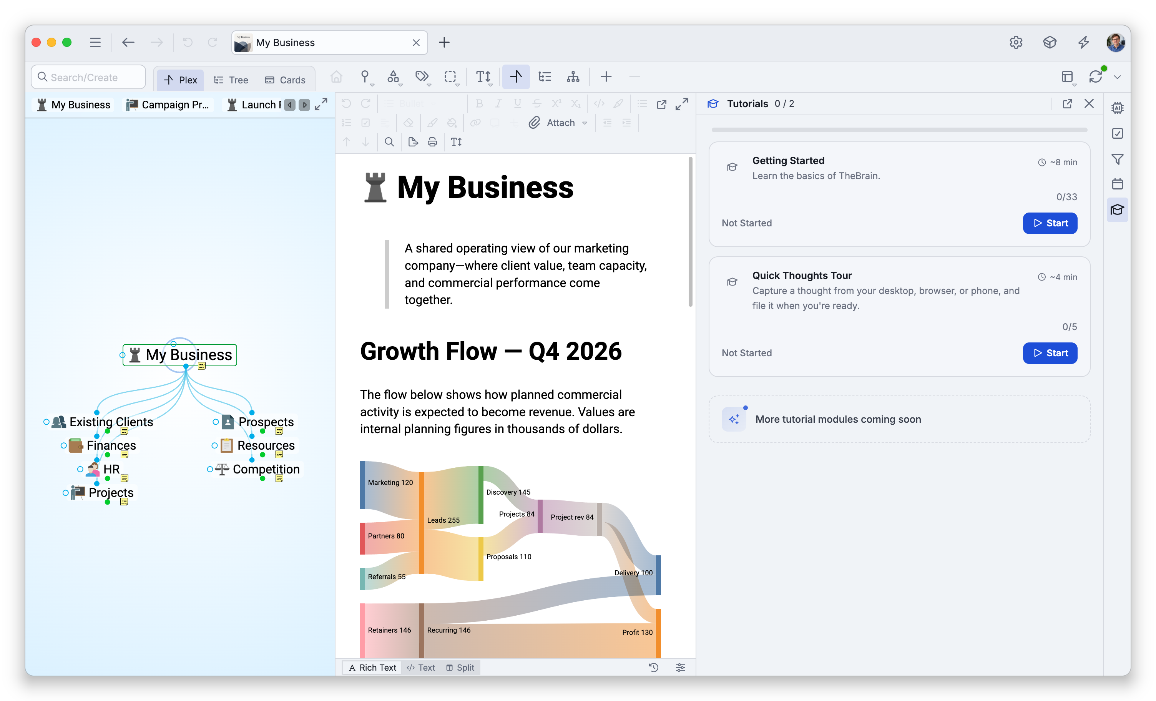Click the notes vertical scrollbar
Image resolution: width=1156 pixels, height=701 pixels.
(x=690, y=232)
